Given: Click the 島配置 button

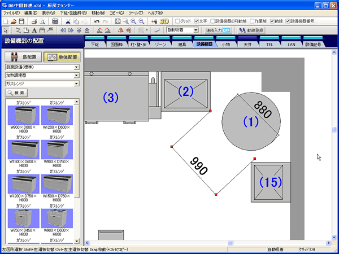Looking at the screenshot, I should (x=22, y=57).
